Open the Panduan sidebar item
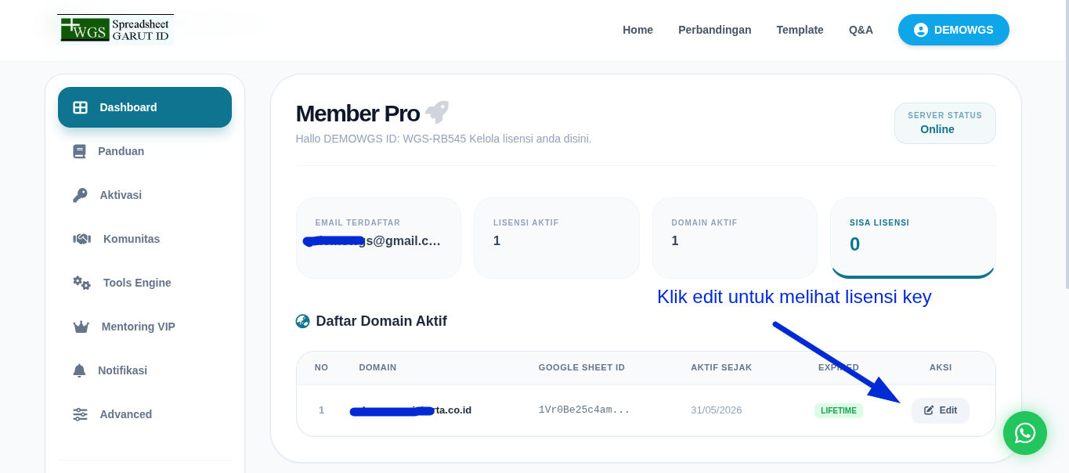 (x=145, y=151)
